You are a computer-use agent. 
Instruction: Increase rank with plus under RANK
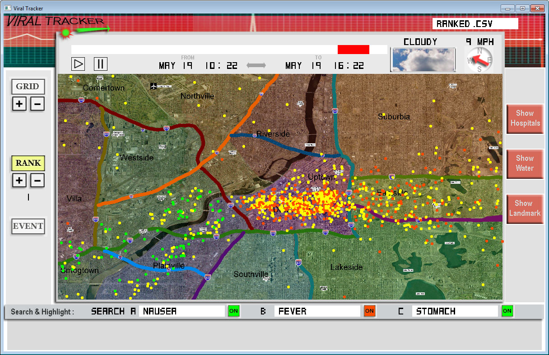click(19, 181)
